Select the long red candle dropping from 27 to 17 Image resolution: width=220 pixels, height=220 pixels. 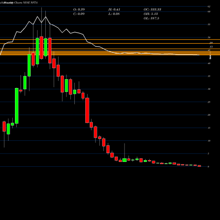(87, 110)
